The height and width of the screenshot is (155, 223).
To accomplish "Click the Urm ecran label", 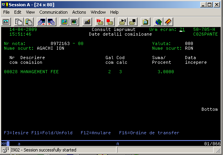I will tap(163, 29).
